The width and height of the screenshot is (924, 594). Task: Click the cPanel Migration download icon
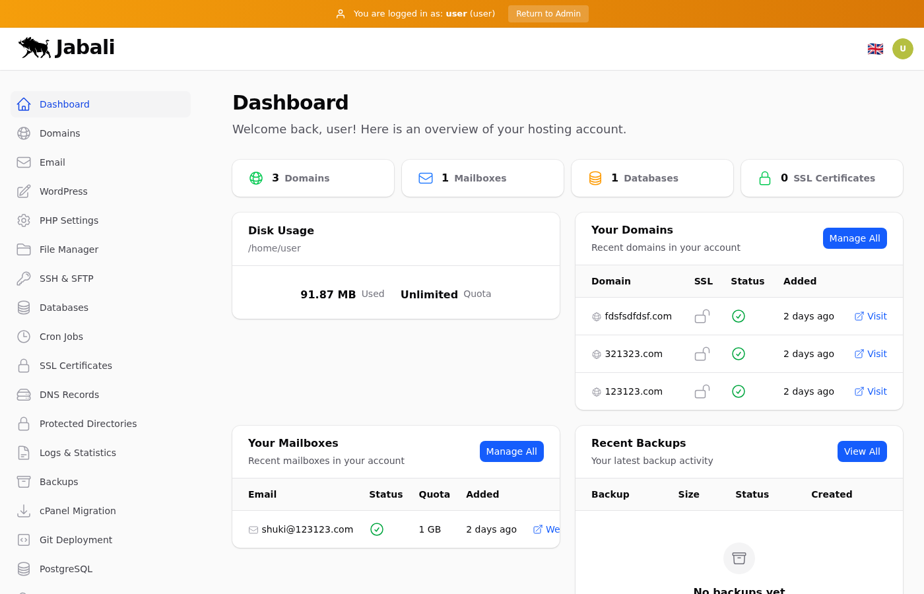click(x=24, y=511)
